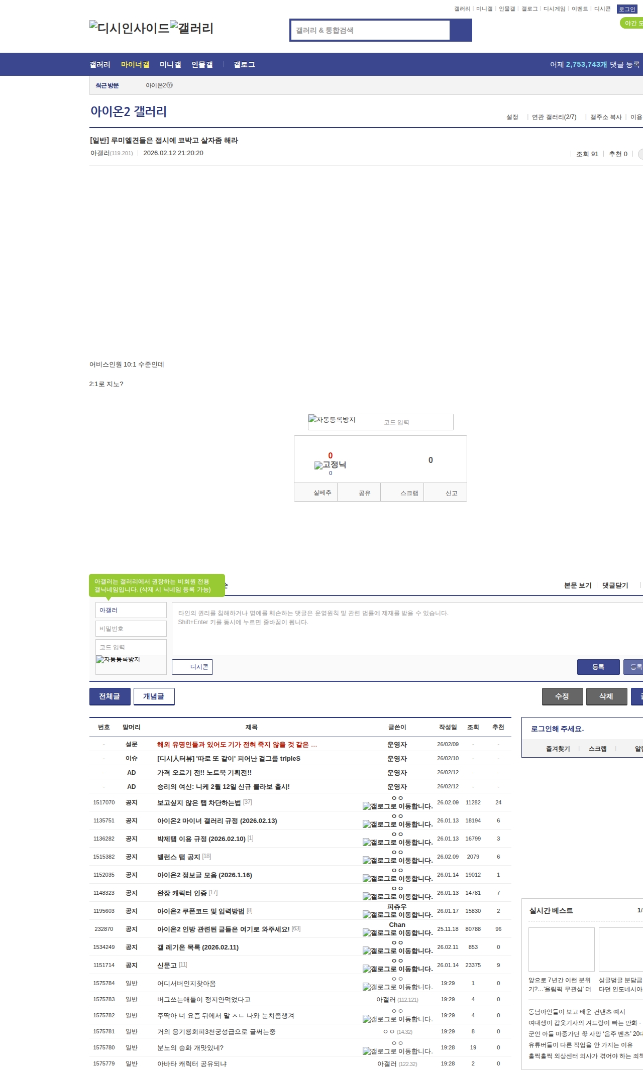Screen dimensions: 643x1070
Task: Click the 삭제 delete button
Action: click(x=606, y=696)
